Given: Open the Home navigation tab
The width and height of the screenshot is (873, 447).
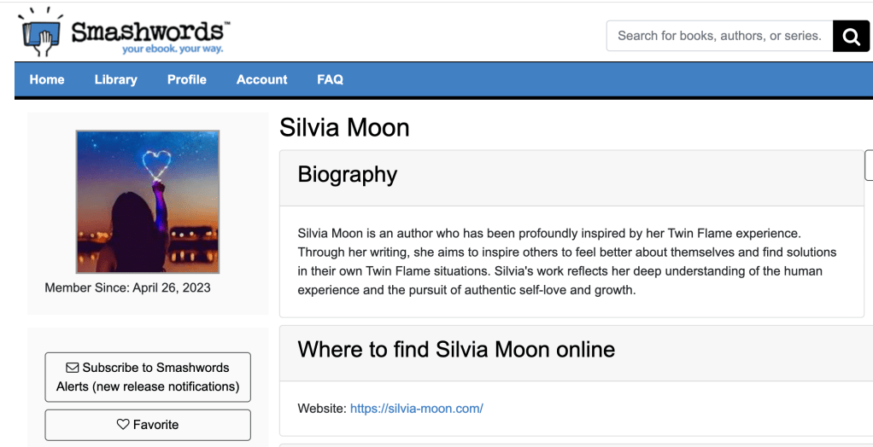Looking at the screenshot, I should 47,79.
